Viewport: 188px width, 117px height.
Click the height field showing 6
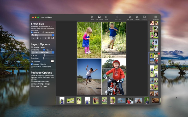(x=45, y=38)
